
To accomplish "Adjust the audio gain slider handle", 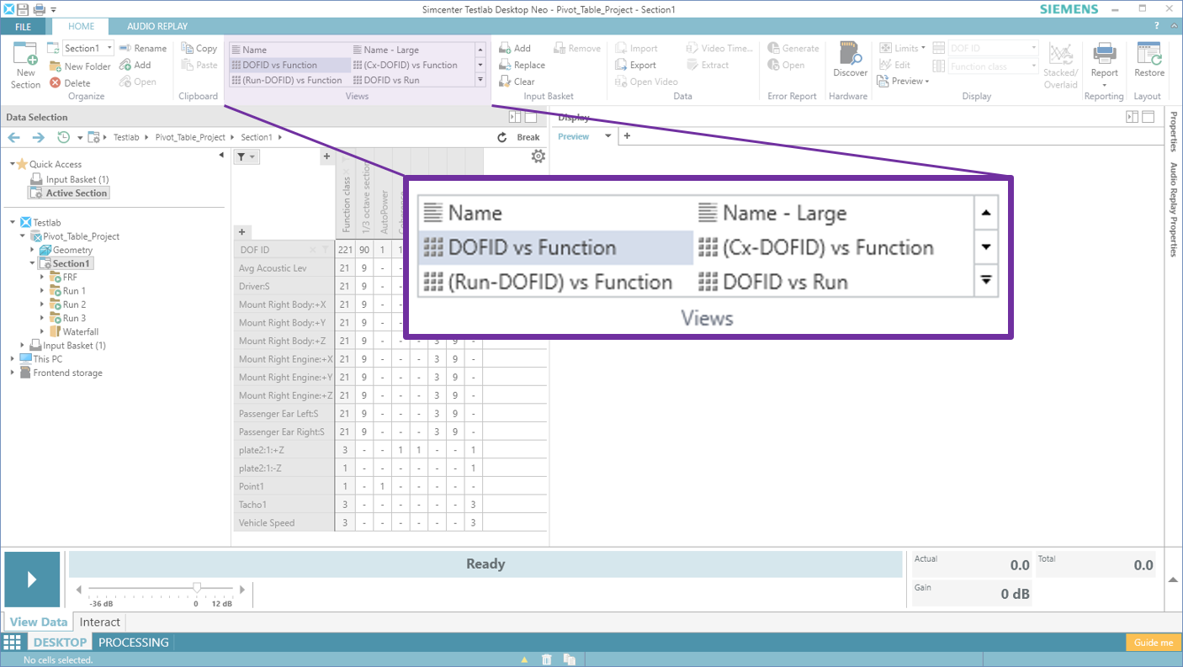I will pyautogui.click(x=197, y=589).
